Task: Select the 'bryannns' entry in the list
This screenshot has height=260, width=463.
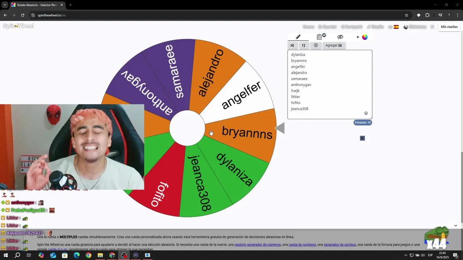Action: pos(299,61)
